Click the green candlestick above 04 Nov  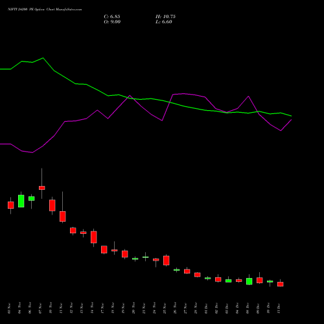pos(21,201)
